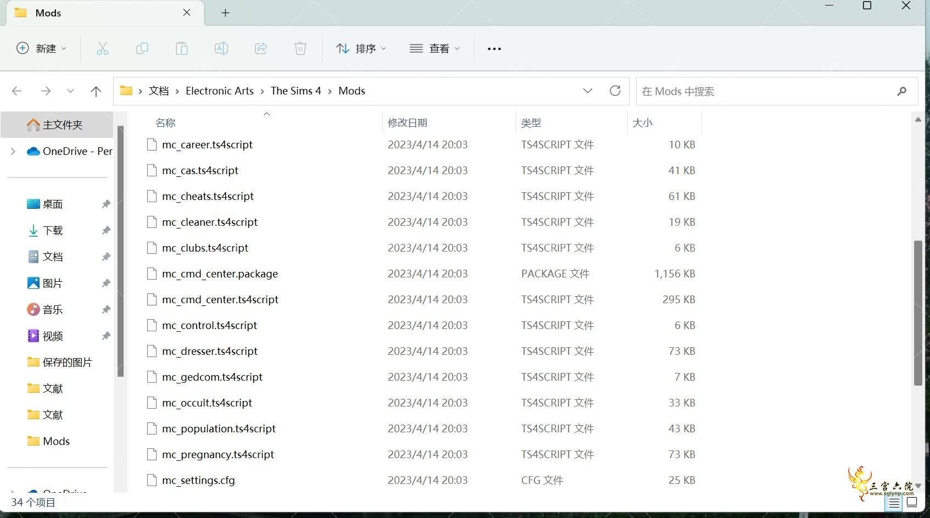The width and height of the screenshot is (930, 518).
Task: Click pin icon next to 音乐
Action: pyautogui.click(x=106, y=310)
